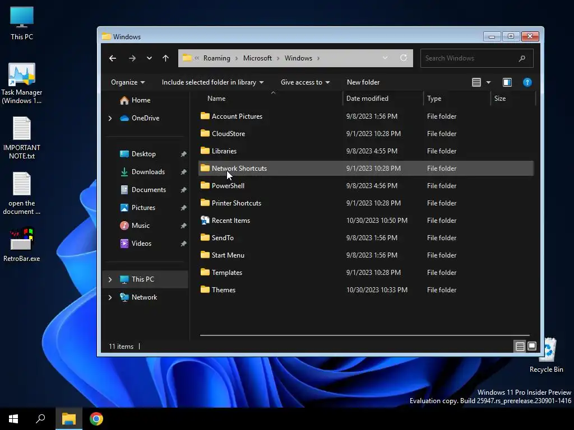Image resolution: width=574 pixels, height=430 pixels.
Task: Refresh the Windows folder view
Action: coord(404,58)
